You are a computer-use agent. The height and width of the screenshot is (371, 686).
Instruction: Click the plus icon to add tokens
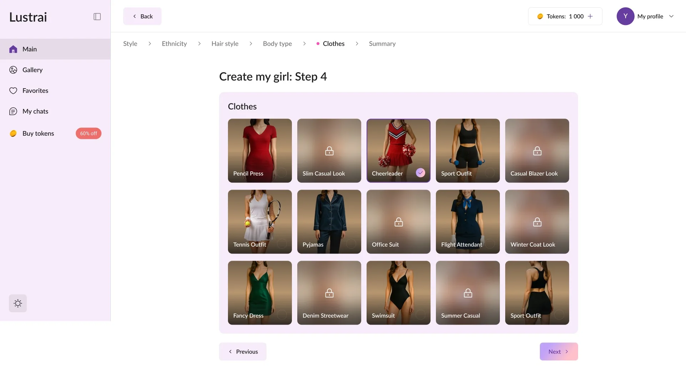click(590, 16)
